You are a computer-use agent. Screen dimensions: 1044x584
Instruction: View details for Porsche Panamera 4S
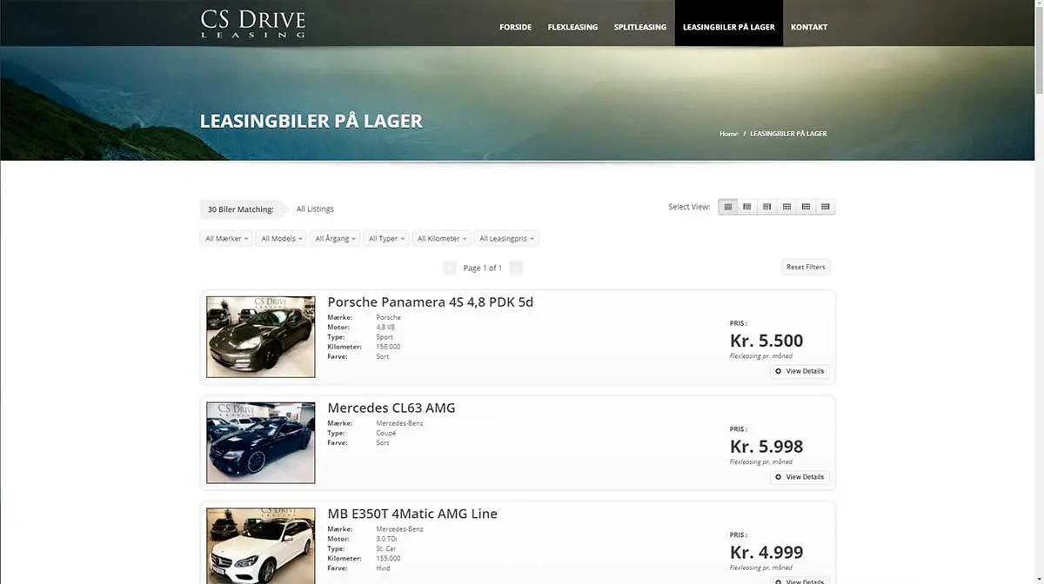point(800,371)
